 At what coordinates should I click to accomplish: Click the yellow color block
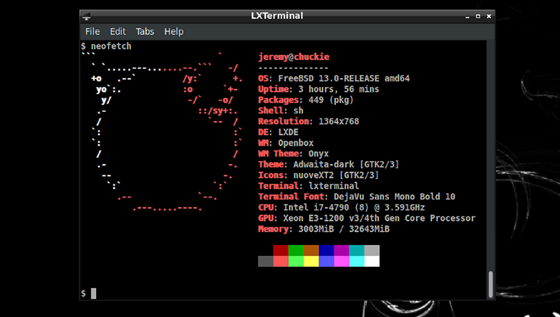(x=311, y=261)
